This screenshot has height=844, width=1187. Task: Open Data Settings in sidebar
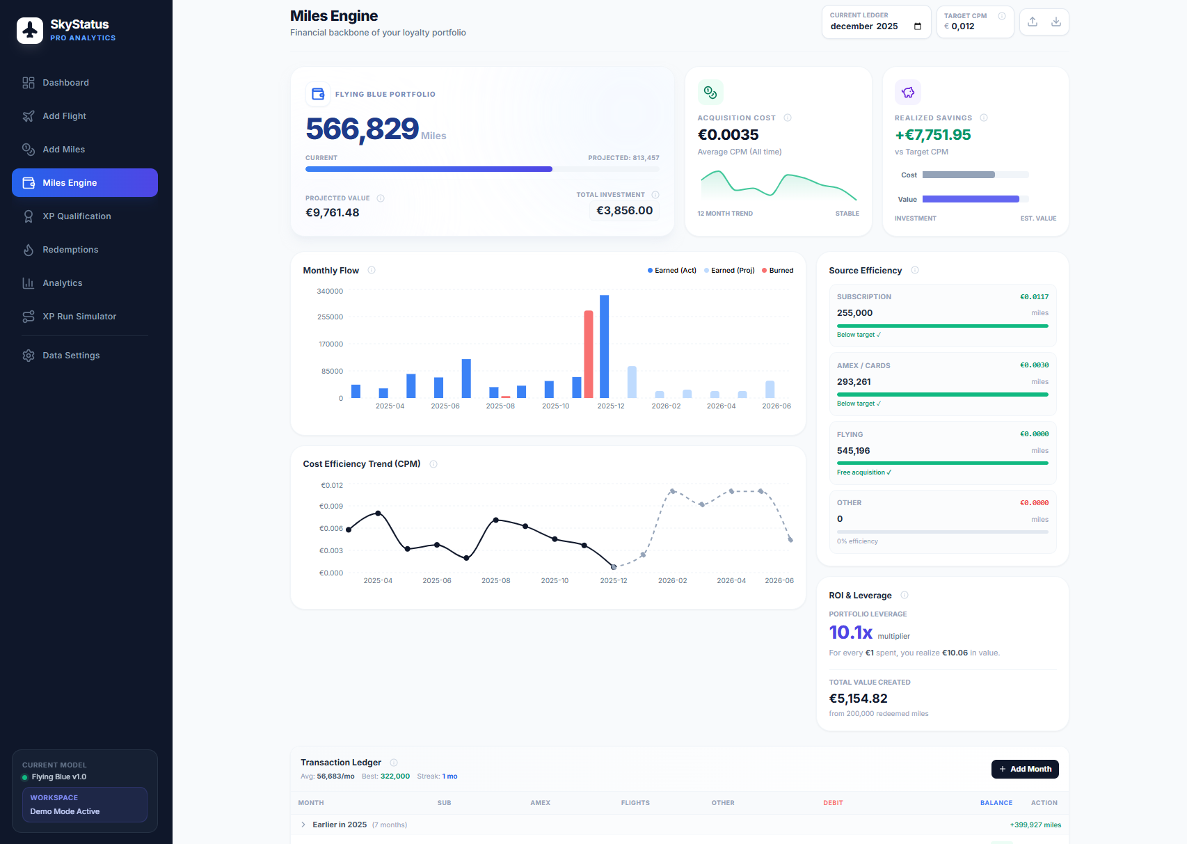pyautogui.click(x=71, y=356)
